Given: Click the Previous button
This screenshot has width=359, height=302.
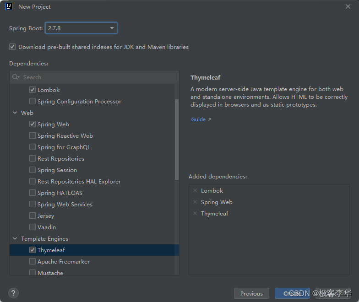Looking at the screenshot, I should point(251,293).
